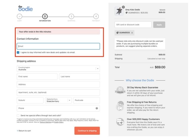
Task: Click the free shipping box icon
Action: [x=120, y=106]
